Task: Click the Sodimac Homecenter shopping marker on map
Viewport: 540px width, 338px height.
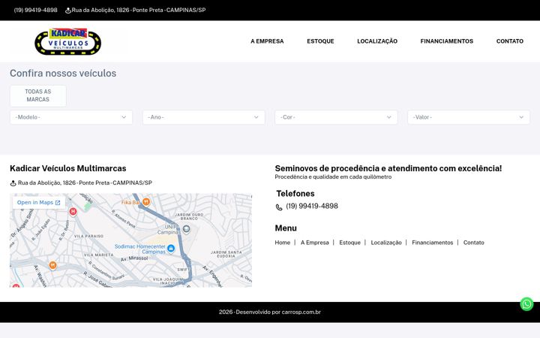Action: click(171, 248)
